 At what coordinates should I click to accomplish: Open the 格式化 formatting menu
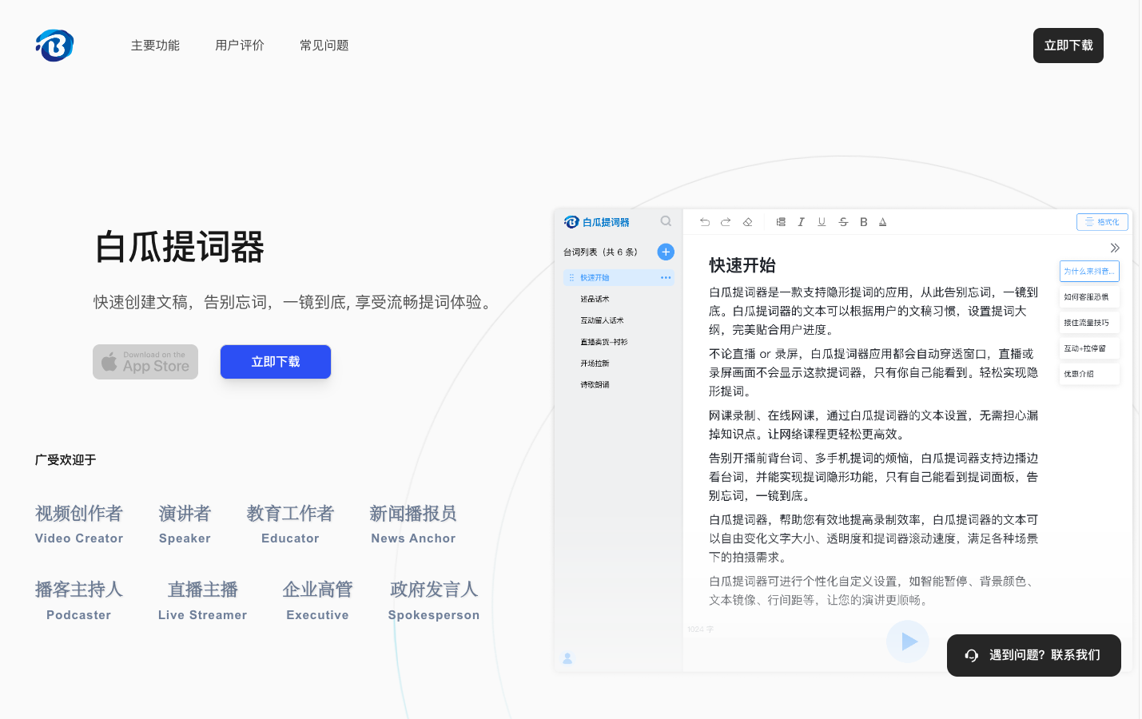1102,221
